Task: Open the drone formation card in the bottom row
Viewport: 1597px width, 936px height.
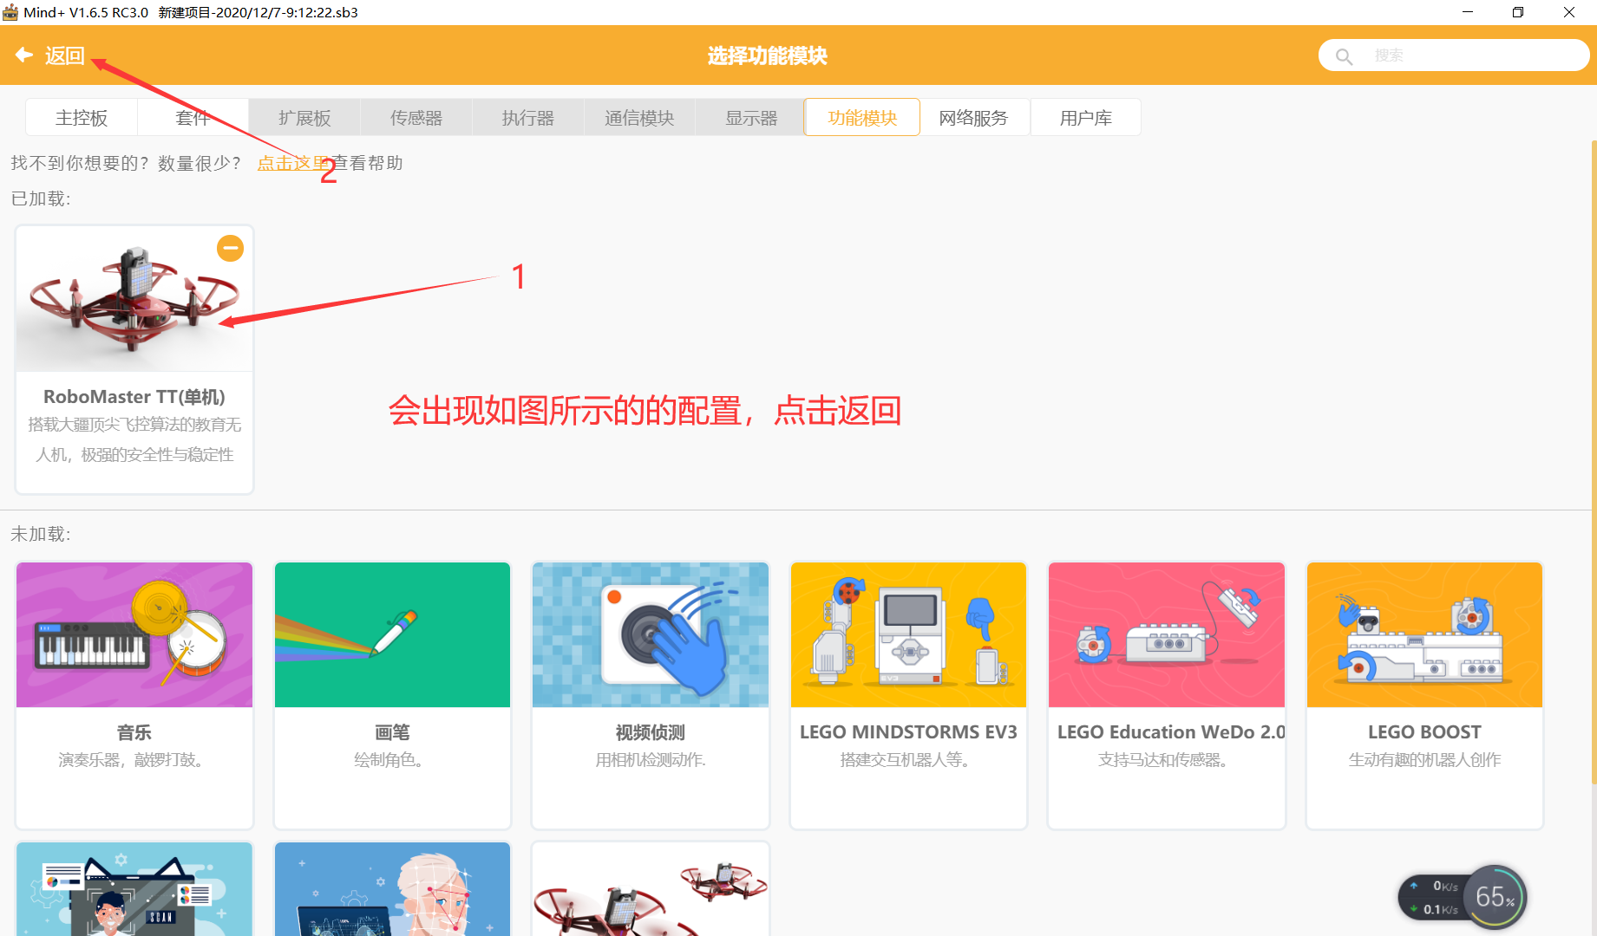Action: point(651,889)
